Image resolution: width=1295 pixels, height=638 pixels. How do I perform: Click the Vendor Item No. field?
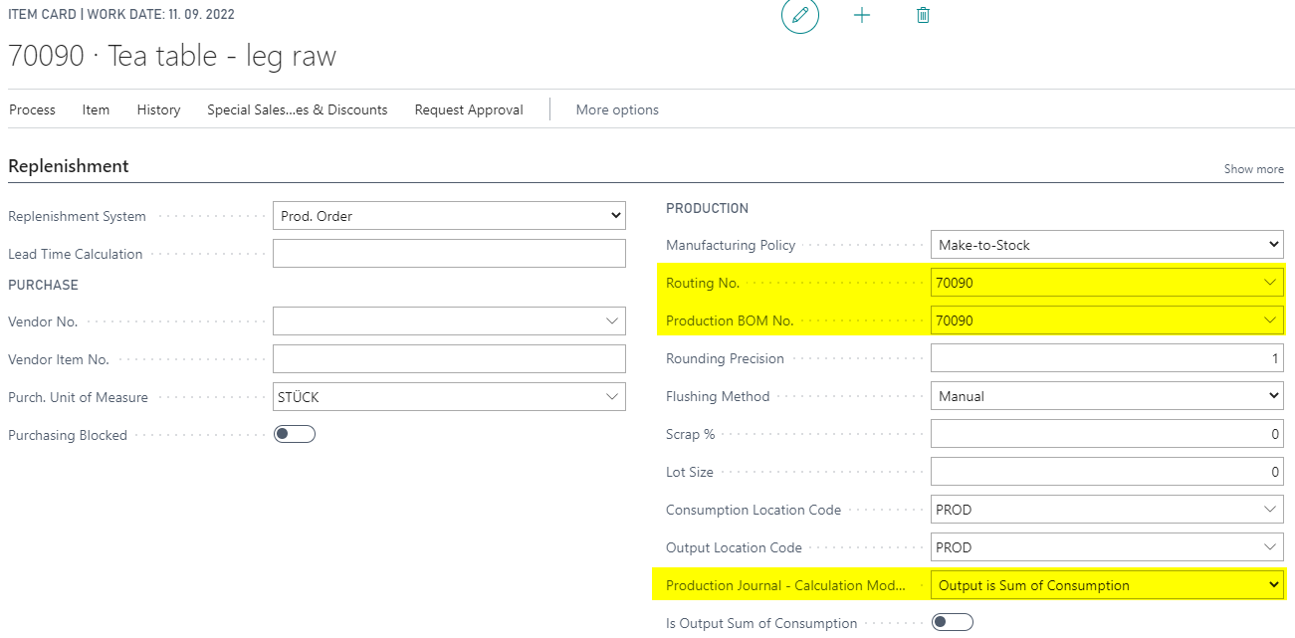click(449, 359)
